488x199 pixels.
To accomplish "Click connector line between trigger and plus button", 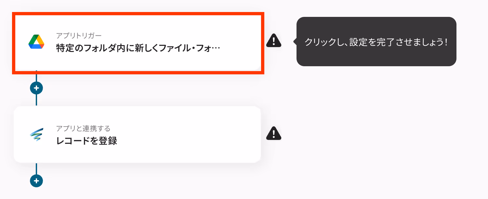I will [36, 78].
